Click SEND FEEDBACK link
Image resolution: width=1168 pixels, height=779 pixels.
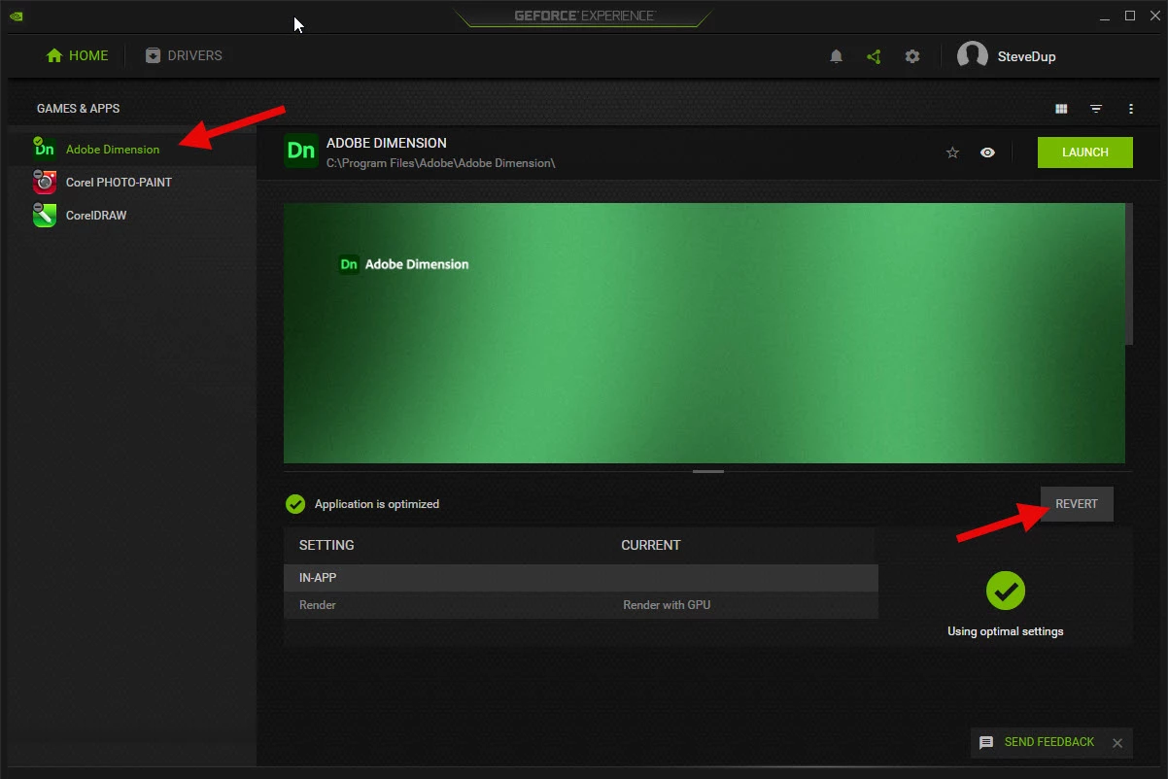pos(1049,742)
